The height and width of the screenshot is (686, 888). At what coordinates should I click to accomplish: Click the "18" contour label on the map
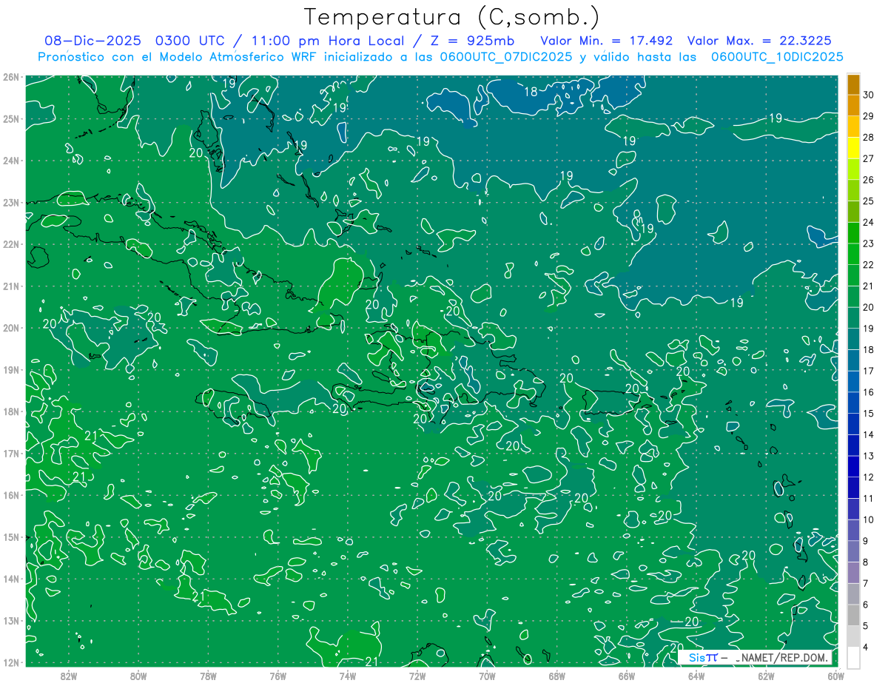tap(531, 92)
